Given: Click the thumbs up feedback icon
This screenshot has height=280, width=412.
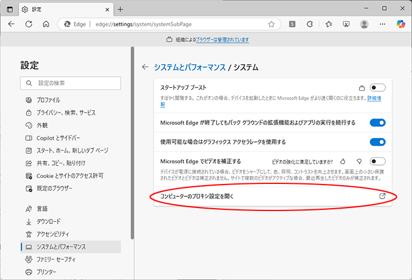Looking at the screenshot, I should (344, 161).
